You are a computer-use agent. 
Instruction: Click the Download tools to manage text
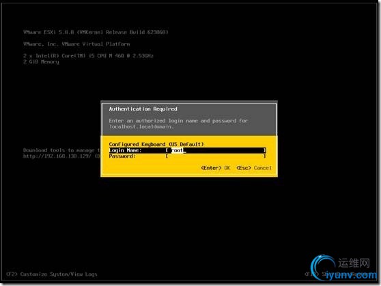click(x=61, y=150)
